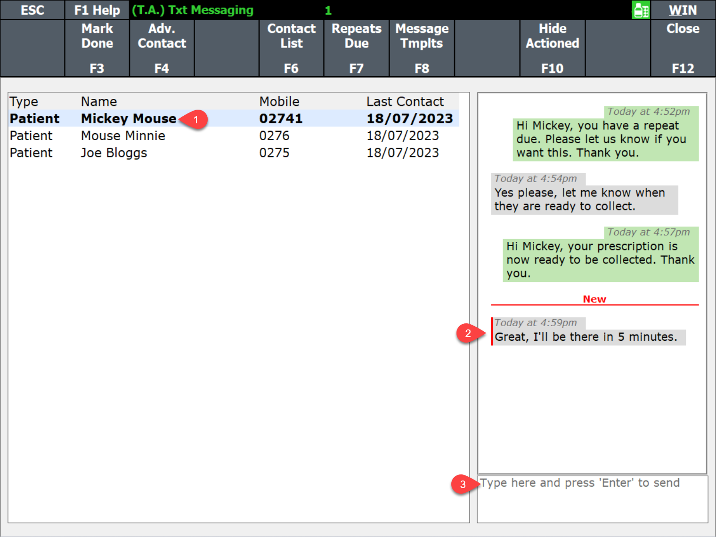This screenshot has height=537, width=716.
Task: Click the sent message from 4:52pm
Action: point(605,139)
